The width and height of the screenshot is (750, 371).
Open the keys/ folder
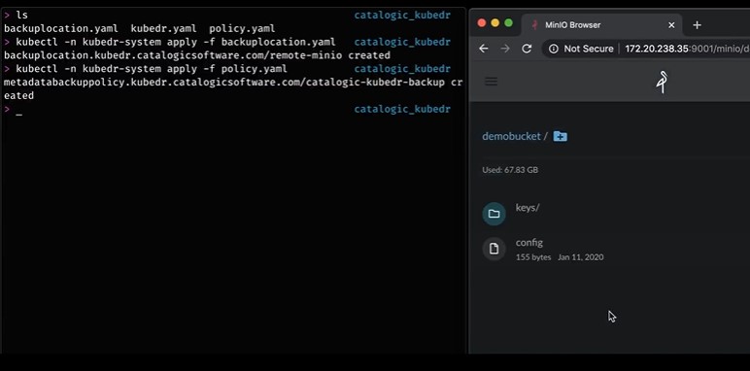click(528, 208)
